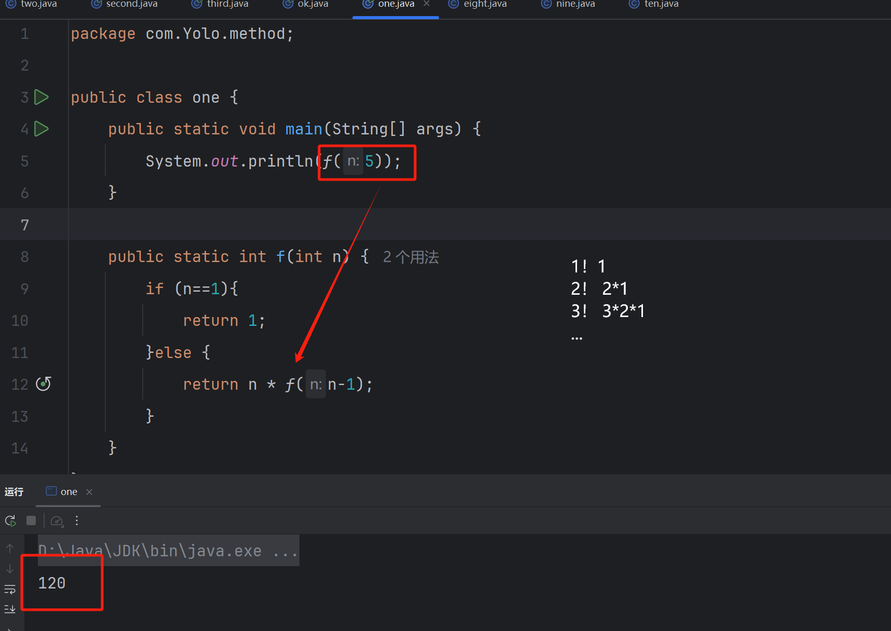The image size is (891, 631).
Task: Switch to nine.java tab
Action: (568, 4)
